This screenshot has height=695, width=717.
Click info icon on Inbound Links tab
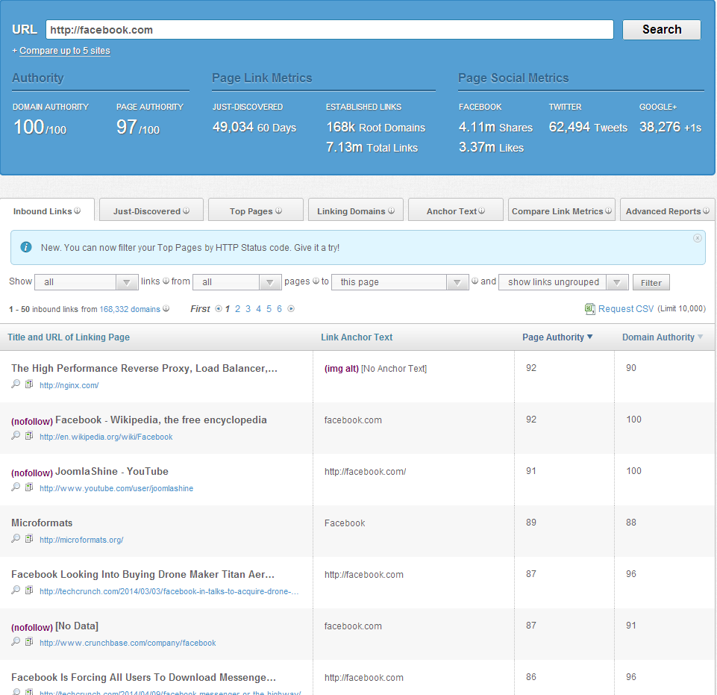click(x=78, y=211)
